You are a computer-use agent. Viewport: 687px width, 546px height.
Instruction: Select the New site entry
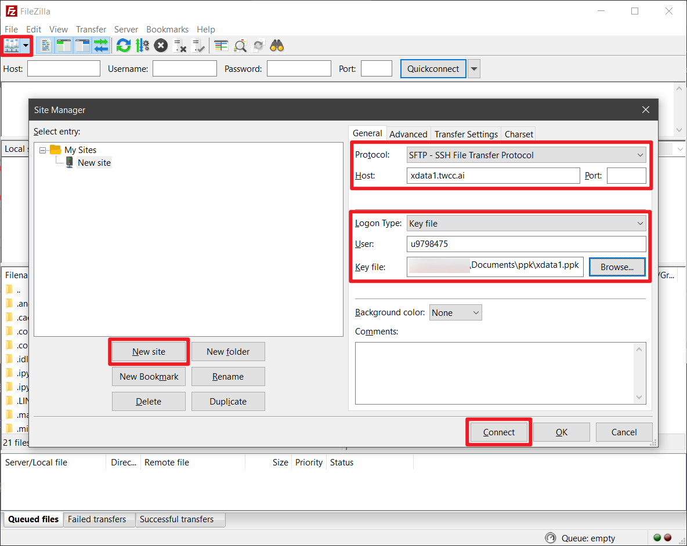tap(94, 163)
